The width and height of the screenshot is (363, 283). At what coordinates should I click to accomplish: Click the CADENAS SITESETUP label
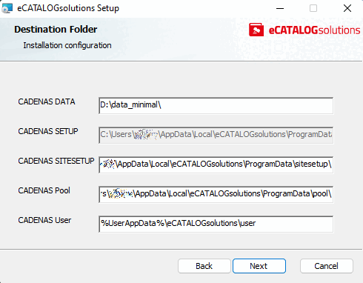56,161
